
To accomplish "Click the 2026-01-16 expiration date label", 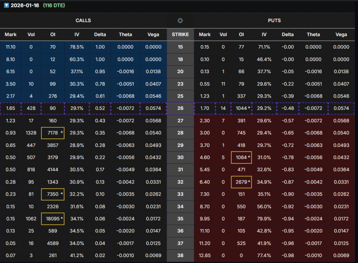I will (25, 6).
